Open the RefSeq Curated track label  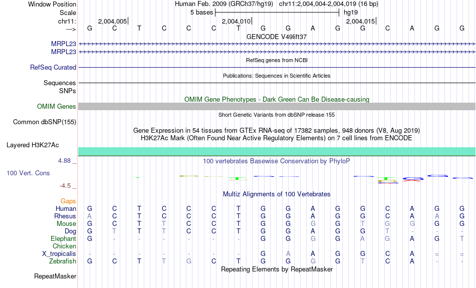point(53,68)
